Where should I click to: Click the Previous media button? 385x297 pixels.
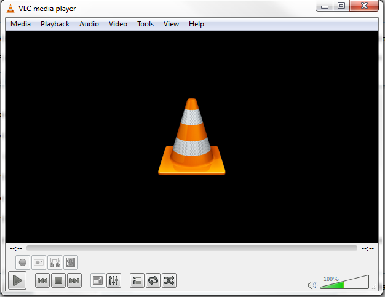click(x=42, y=281)
